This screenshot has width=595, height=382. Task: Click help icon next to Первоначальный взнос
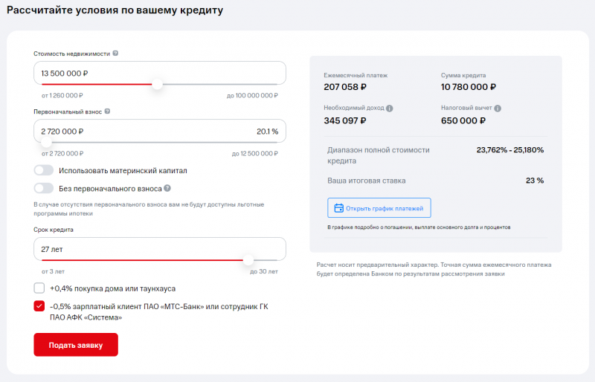point(108,111)
